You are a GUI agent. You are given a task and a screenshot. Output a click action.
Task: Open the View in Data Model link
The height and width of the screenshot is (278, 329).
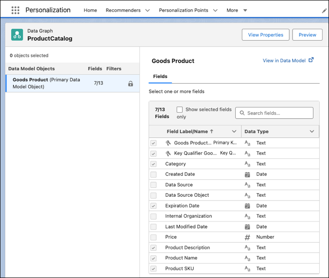284,60
